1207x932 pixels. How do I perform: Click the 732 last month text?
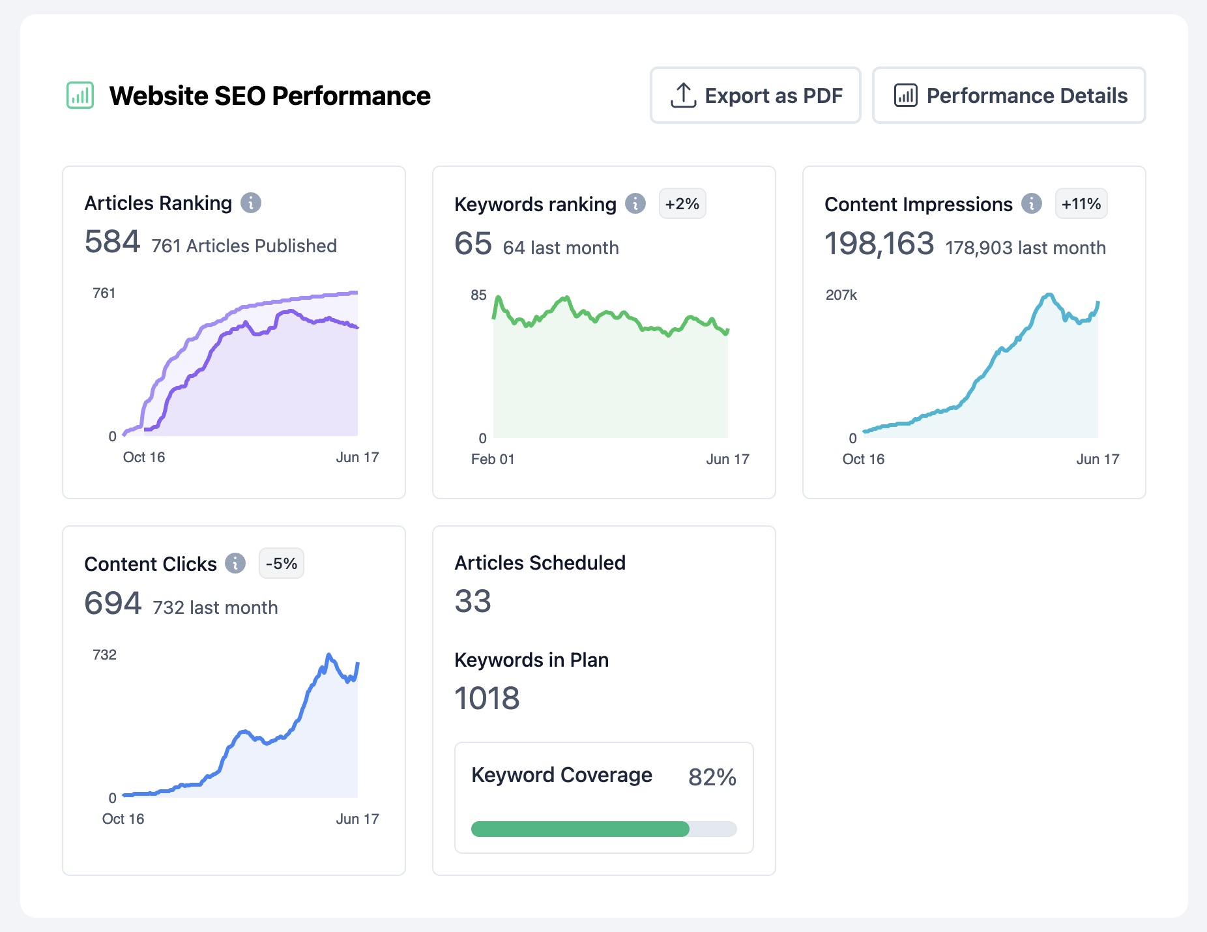click(216, 607)
